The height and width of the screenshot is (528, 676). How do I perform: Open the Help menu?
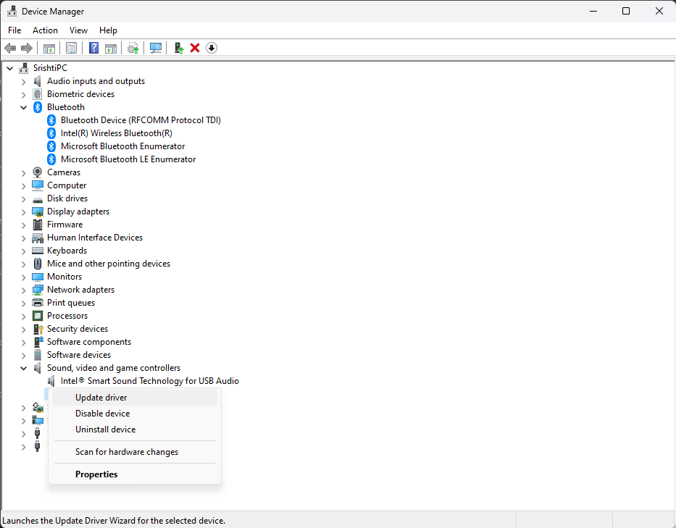(x=108, y=30)
